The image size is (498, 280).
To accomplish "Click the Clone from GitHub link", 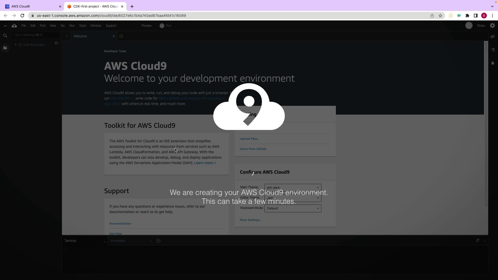I will [253, 149].
